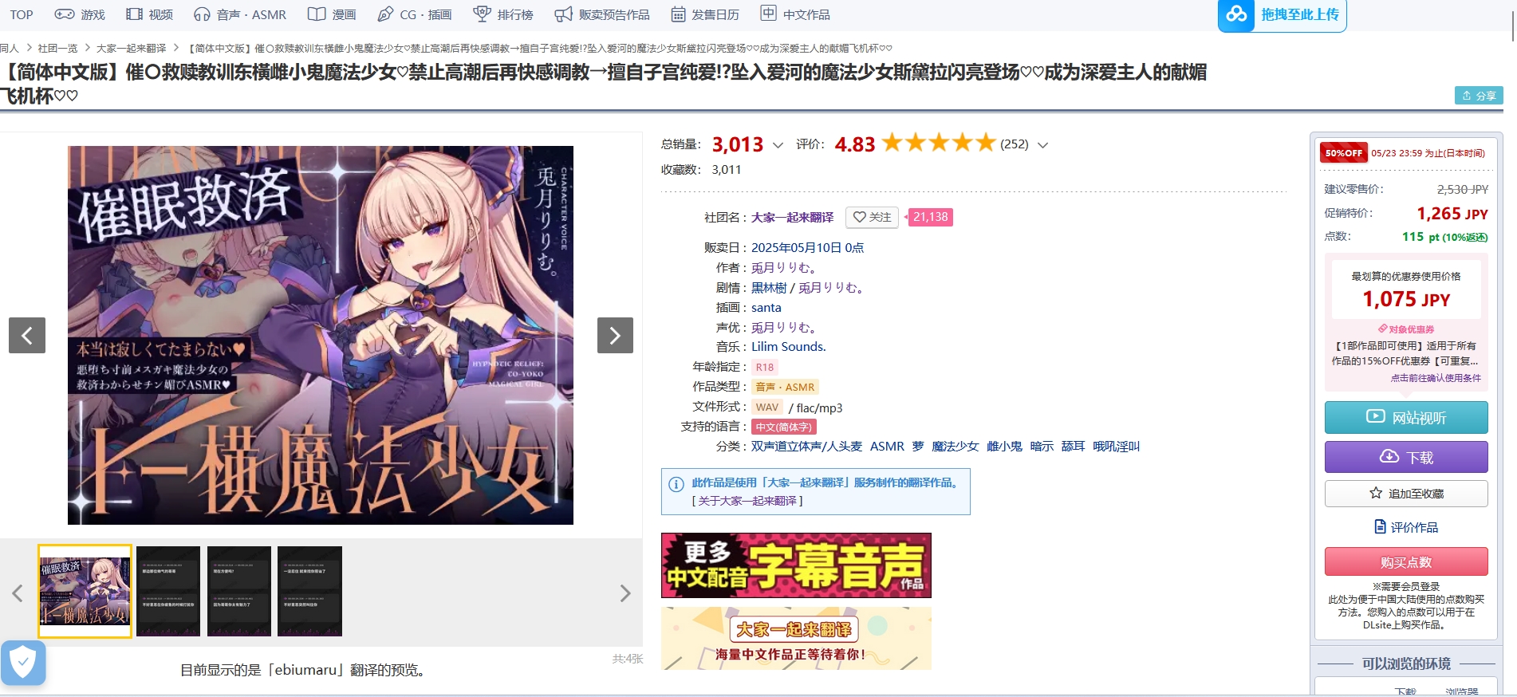Advance thumbnail strip to the right
Screen dimensions: 1517x697
pyautogui.click(x=625, y=593)
